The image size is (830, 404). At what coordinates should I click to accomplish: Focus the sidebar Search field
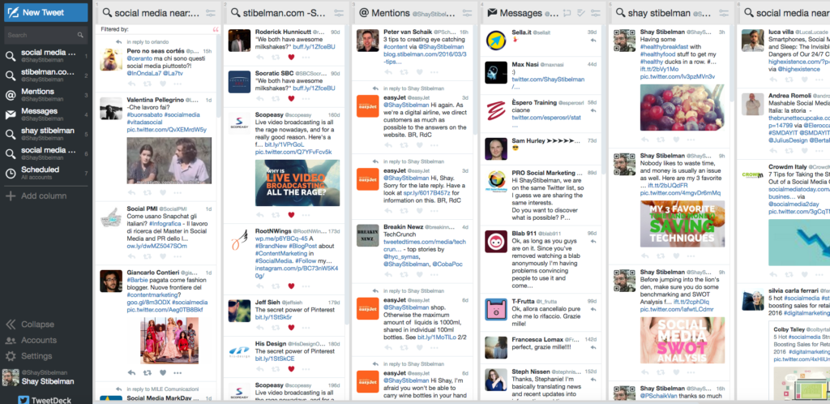click(x=46, y=36)
